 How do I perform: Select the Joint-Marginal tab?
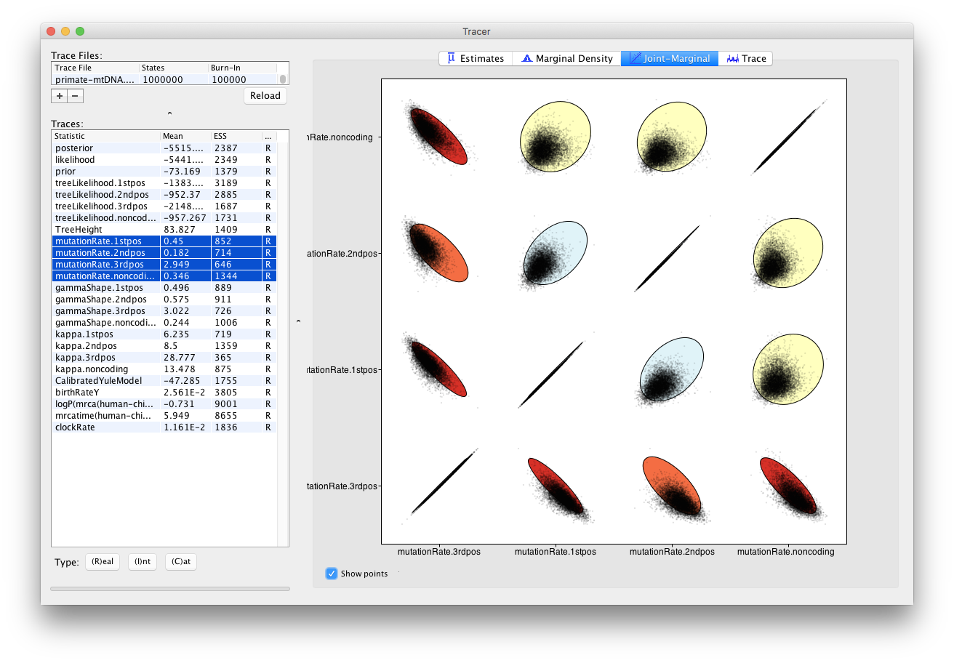point(669,58)
